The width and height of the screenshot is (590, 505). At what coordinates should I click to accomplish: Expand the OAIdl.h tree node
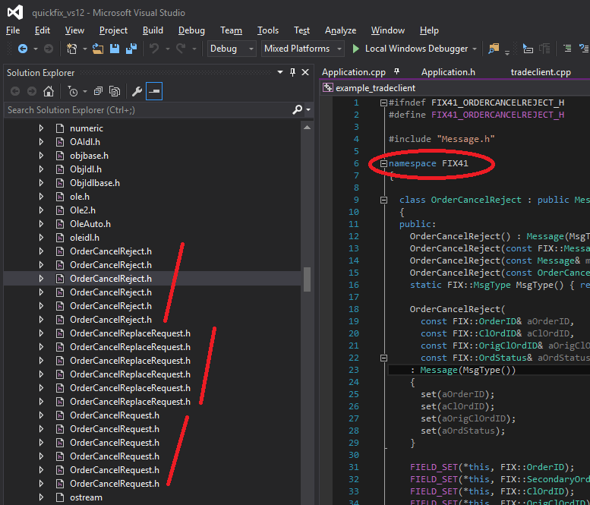pos(41,142)
